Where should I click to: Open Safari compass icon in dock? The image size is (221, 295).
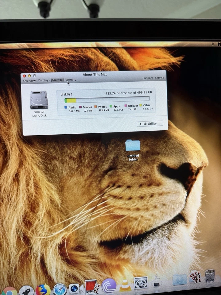click(x=60, y=289)
